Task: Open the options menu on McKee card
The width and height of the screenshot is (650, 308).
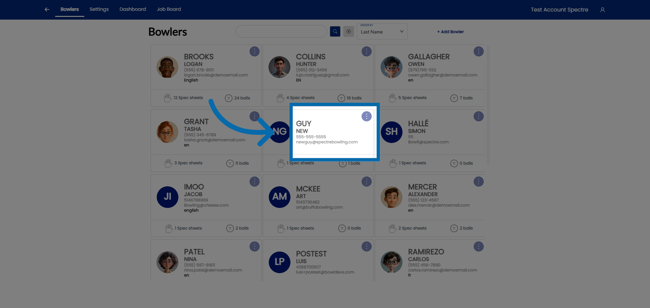Action: pos(367,182)
